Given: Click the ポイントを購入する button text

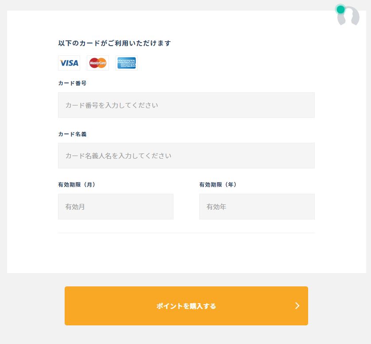Looking at the screenshot, I should tap(186, 306).
